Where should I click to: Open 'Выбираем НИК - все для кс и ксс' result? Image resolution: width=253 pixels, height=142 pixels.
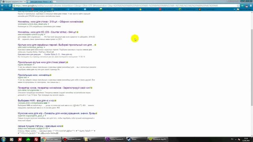[x=36, y=101]
